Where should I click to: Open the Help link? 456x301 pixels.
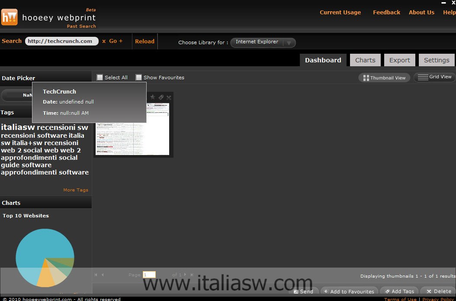(x=450, y=13)
